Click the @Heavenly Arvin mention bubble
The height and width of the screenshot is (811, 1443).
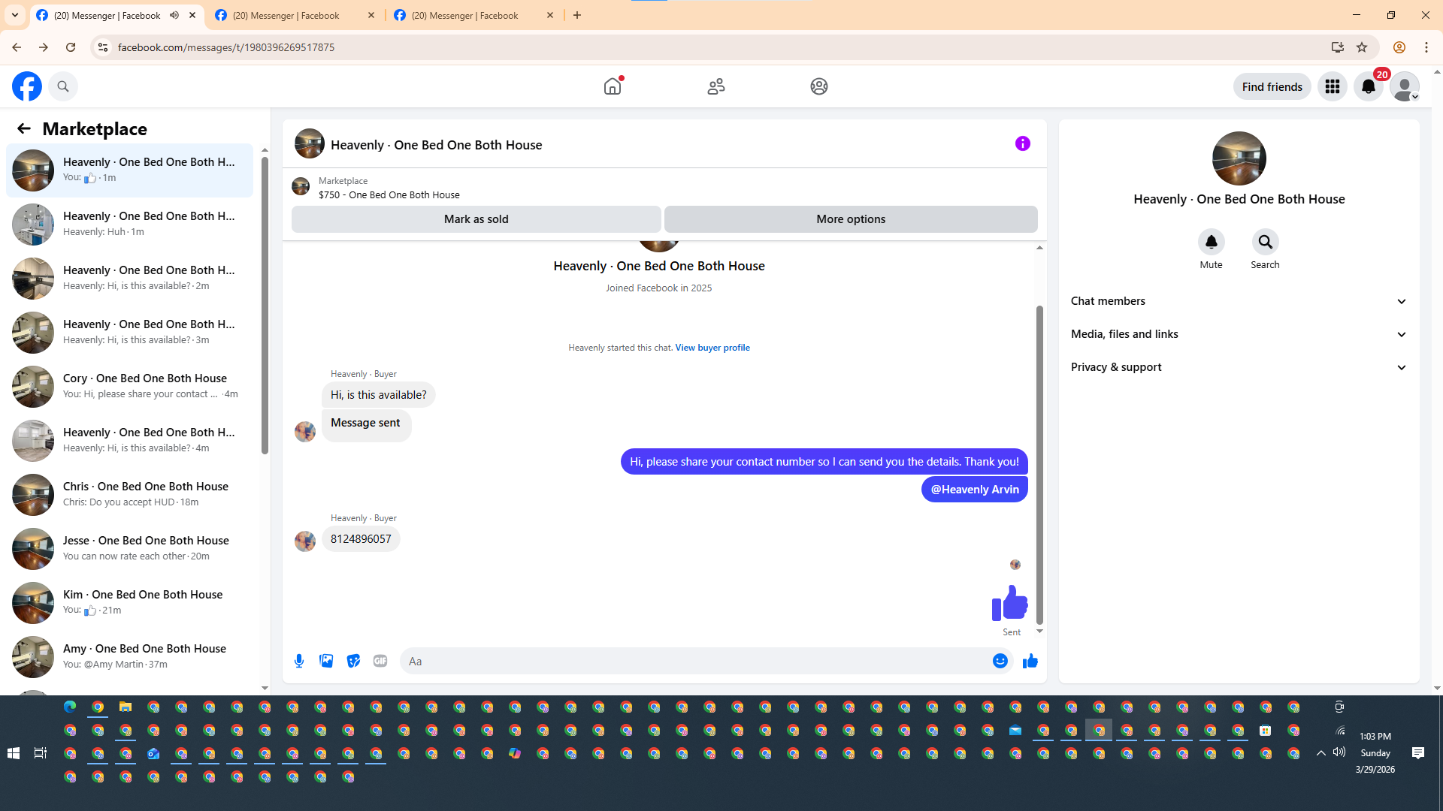[x=975, y=490]
